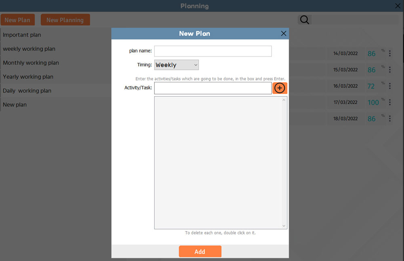Click the 100 percent value

point(373,102)
